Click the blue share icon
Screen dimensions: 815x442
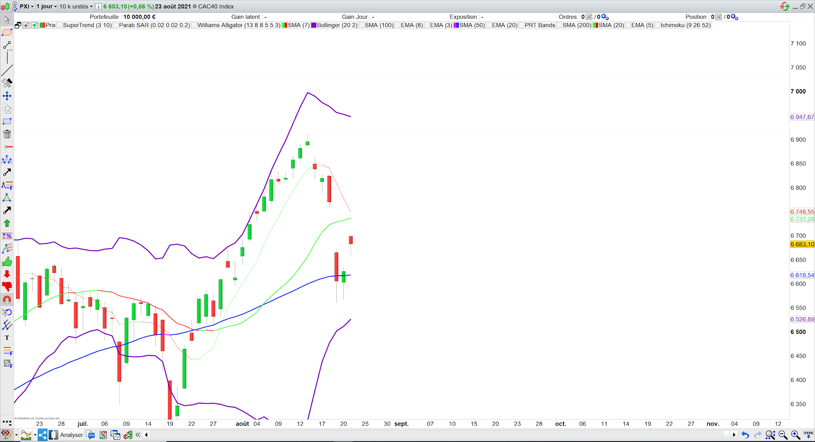click(x=43, y=435)
